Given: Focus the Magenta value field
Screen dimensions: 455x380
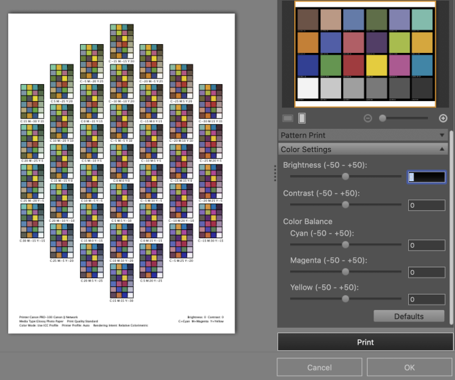Looking at the screenshot, I should point(427,272).
